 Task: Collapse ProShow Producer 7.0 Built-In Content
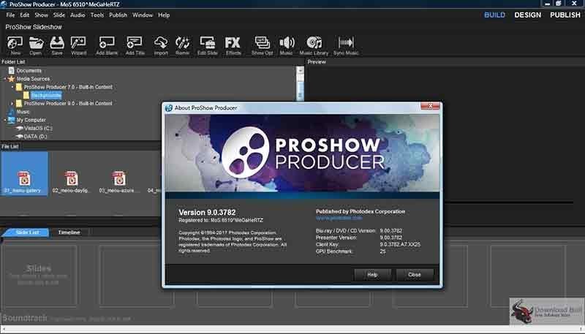click(x=12, y=87)
